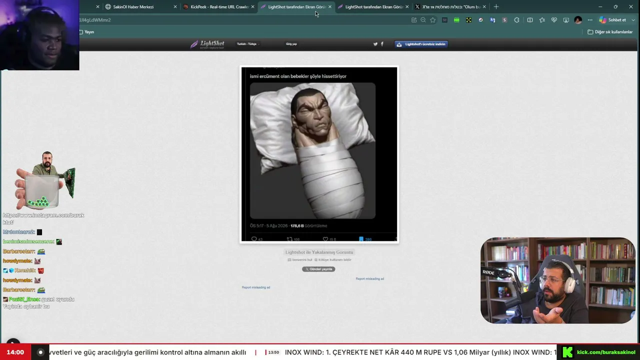
Task: Select the active LightShot tab under the cursor
Action: tap(296, 7)
